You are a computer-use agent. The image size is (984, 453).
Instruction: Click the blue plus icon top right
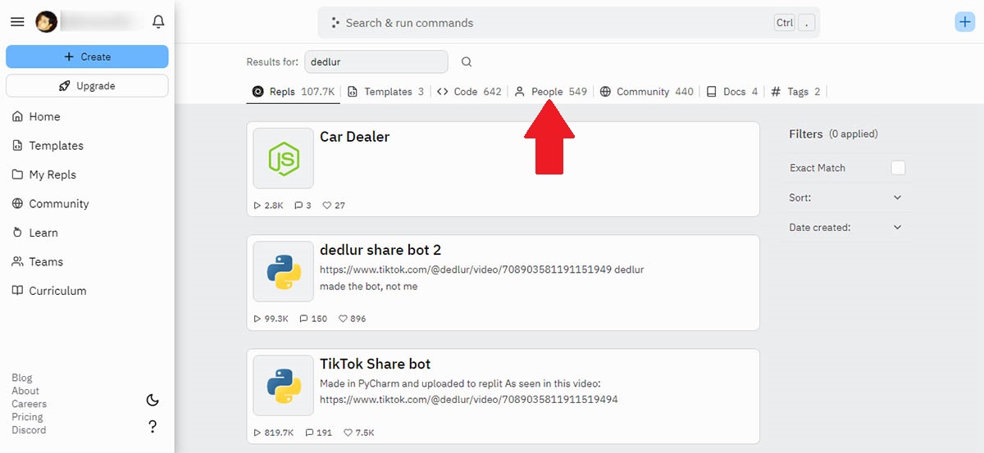tap(964, 22)
